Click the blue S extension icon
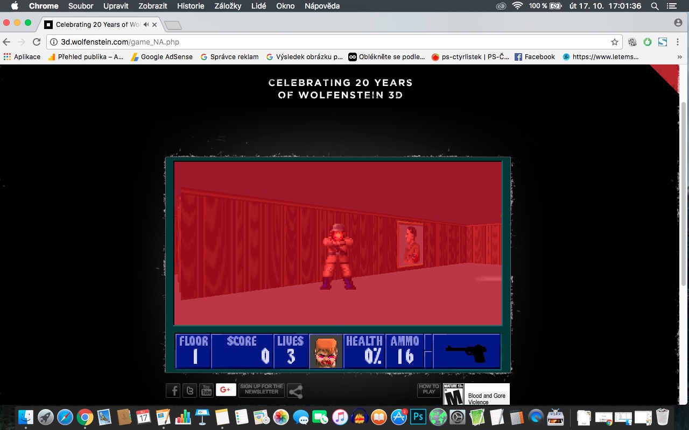Viewport: 689px width, 430px height. click(663, 42)
